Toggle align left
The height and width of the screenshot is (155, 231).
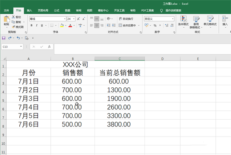(x=92, y=25)
